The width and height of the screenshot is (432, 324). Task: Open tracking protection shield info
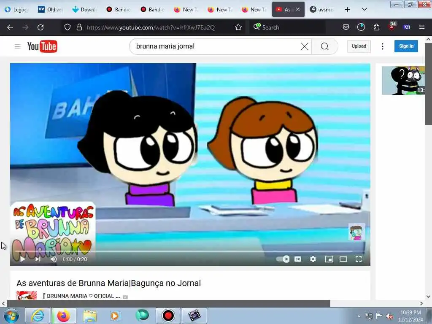67,27
